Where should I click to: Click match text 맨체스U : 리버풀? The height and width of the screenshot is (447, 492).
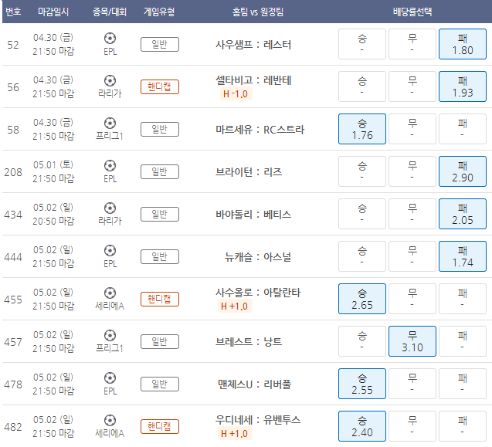(254, 384)
